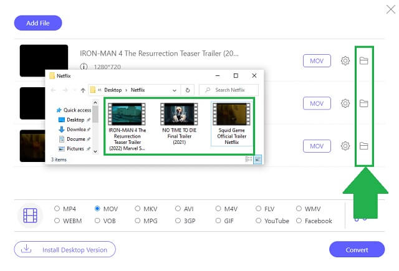This screenshot has height=271, width=399.
Task: Click the '3 items' status bar text
Action: click(59, 159)
